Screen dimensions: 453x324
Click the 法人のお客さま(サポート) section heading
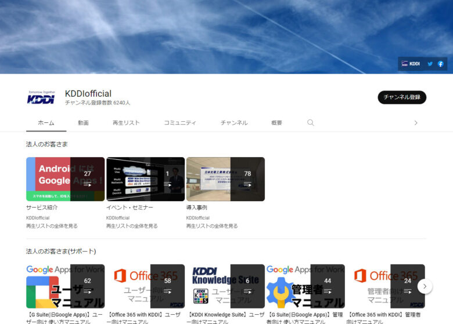(61, 252)
